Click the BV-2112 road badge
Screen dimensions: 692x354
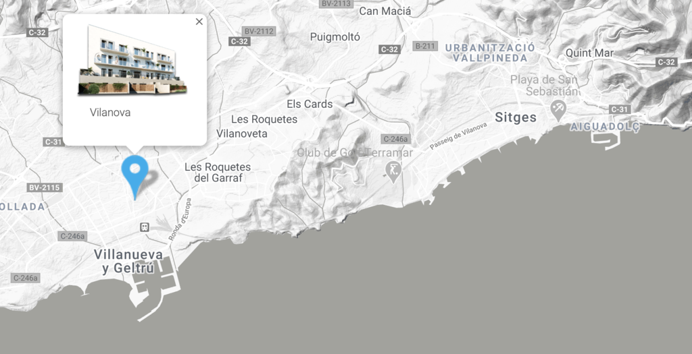pos(259,31)
